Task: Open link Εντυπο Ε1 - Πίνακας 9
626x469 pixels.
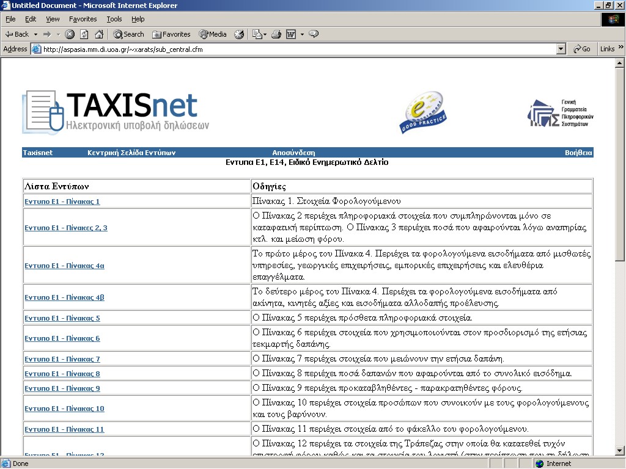Action: (62, 388)
